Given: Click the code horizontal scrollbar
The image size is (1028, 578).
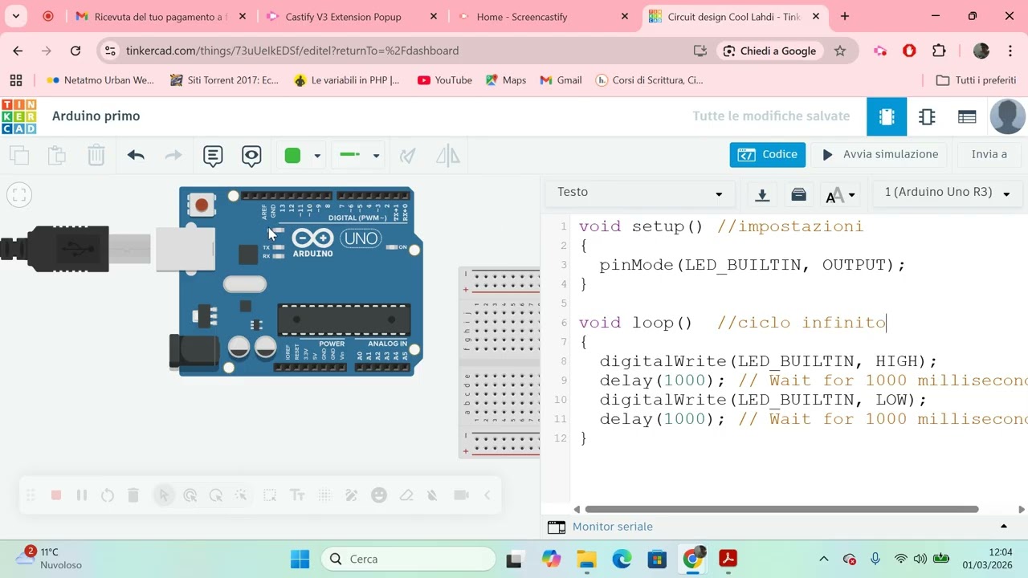Looking at the screenshot, I should tap(781, 509).
